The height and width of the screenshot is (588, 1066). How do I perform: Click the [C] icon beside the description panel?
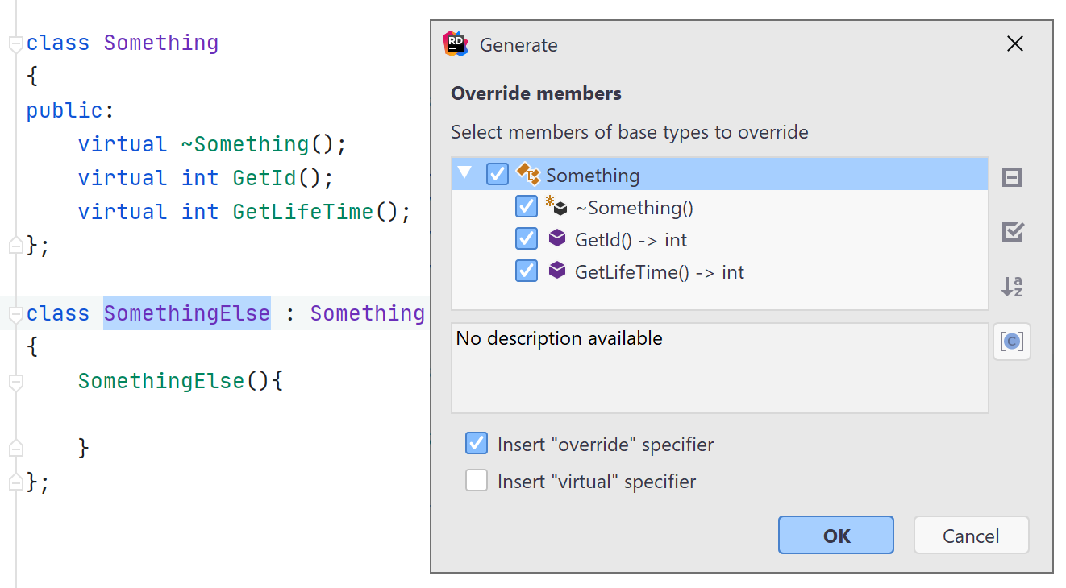pyautogui.click(x=1012, y=342)
